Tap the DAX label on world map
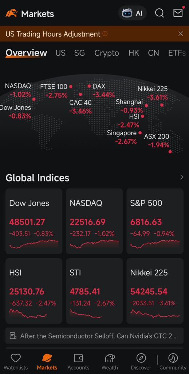The width and height of the screenshot is (189, 374). point(99,86)
